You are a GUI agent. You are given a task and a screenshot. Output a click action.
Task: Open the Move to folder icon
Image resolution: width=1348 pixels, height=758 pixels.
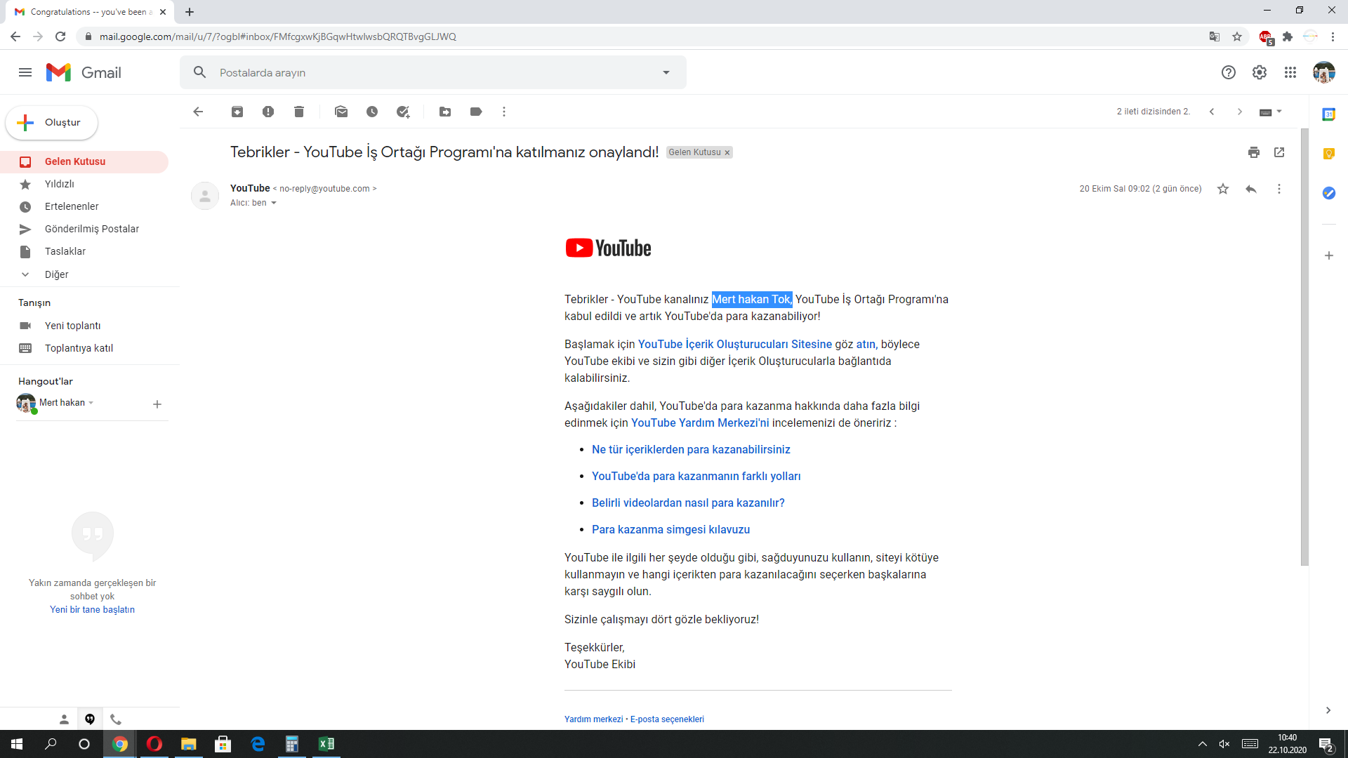445,112
